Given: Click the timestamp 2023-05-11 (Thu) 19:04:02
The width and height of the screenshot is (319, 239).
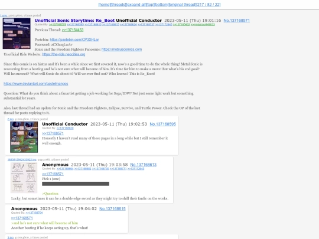Looking at the screenshot, I should coord(69,209).
